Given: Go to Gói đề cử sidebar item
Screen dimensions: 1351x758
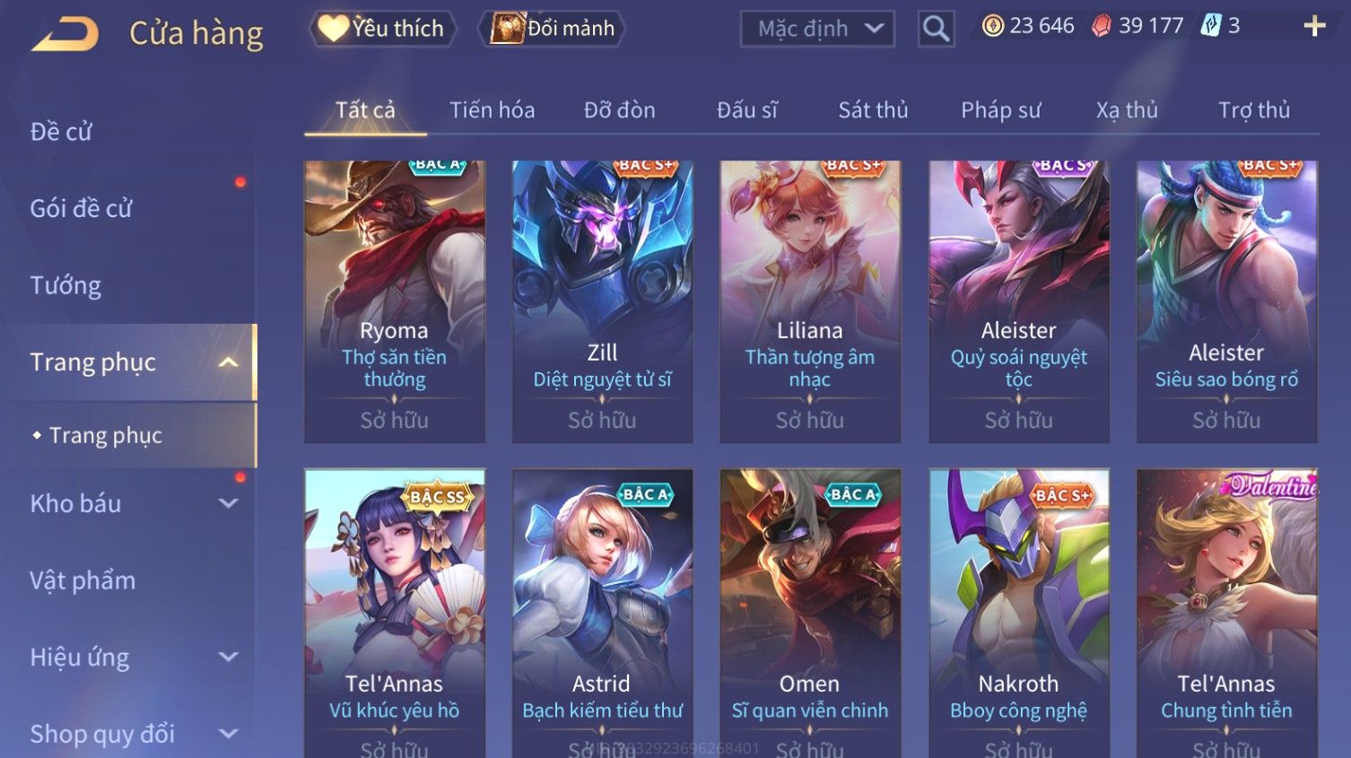Looking at the screenshot, I should coord(81,208).
